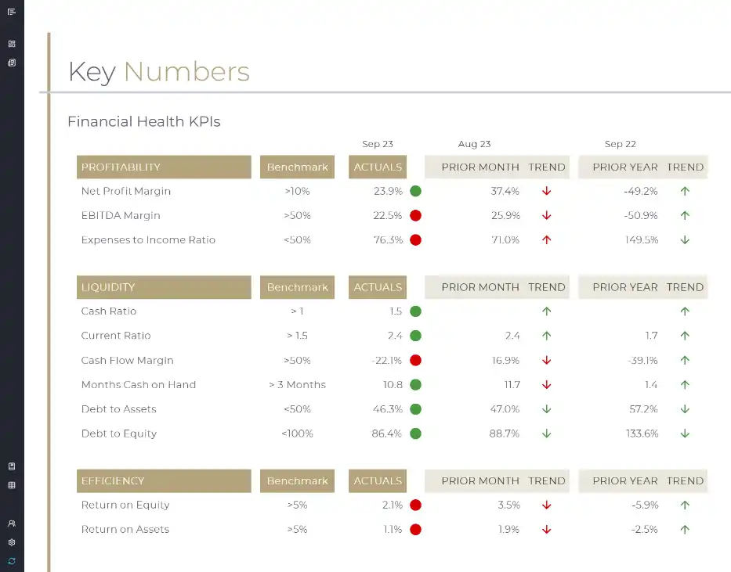Select the Net Profit Margin row label
The image size is (731, 572).
tap(126, 191)
